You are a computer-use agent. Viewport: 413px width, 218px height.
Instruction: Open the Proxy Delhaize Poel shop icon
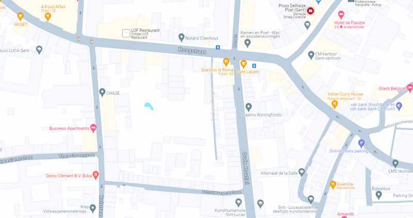point(311,11)
